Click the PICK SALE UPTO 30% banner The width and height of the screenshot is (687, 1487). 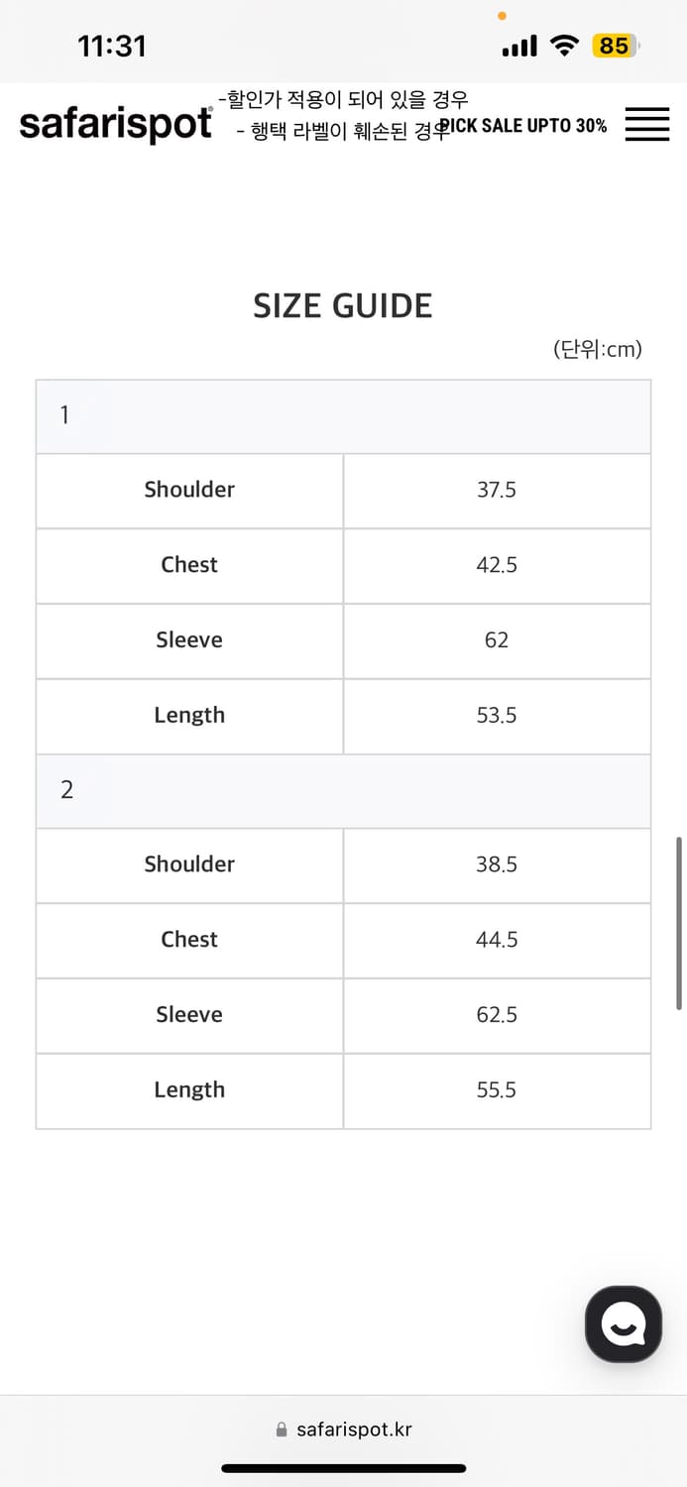pyautogui.click(x=523, y=126)
